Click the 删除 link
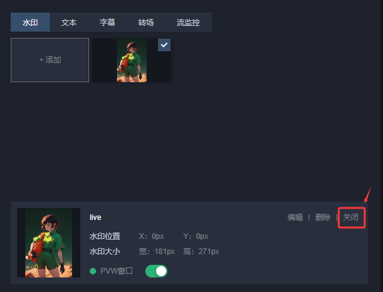This screenshot has width=383, height=292. [x=323, y=217]
